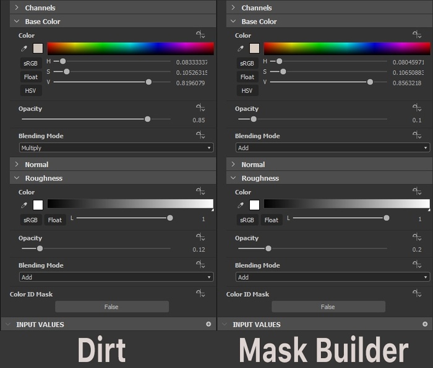Click Dirt Base Color opacity slider handle
Screen dimensions: 433x368
click(147, 119)
